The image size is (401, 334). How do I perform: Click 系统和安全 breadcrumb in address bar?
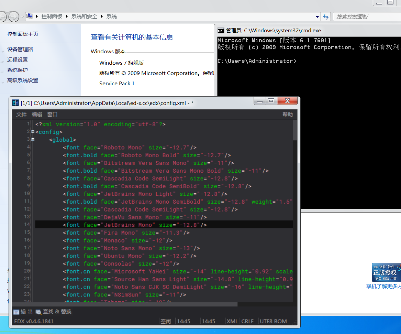84,17
